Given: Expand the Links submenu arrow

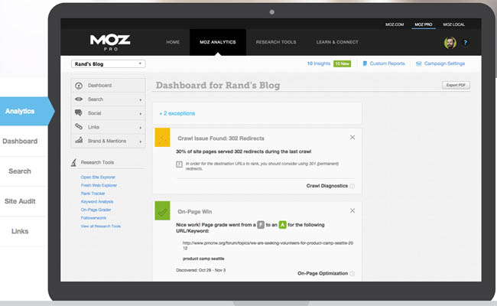Looking at the screenshot, I should point(141,128).
